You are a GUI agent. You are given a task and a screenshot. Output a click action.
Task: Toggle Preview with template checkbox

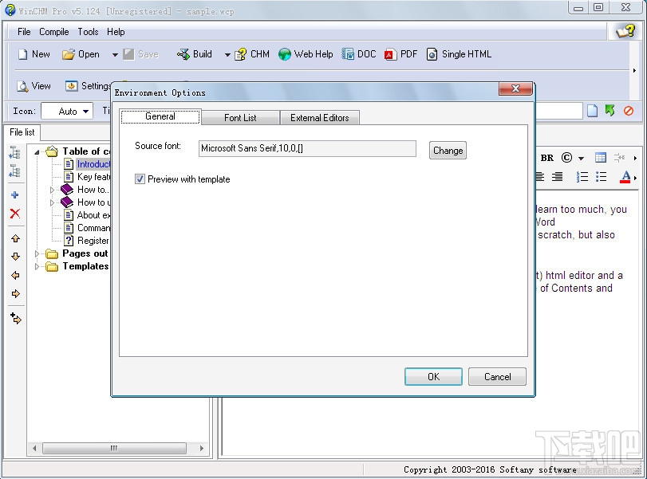pos(140,179)
